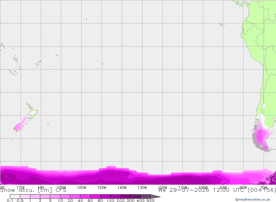Image resolution: width=276 pixels, height=202 pixels.
Task: Click the 140W longitude label
Action: point(122,188)
